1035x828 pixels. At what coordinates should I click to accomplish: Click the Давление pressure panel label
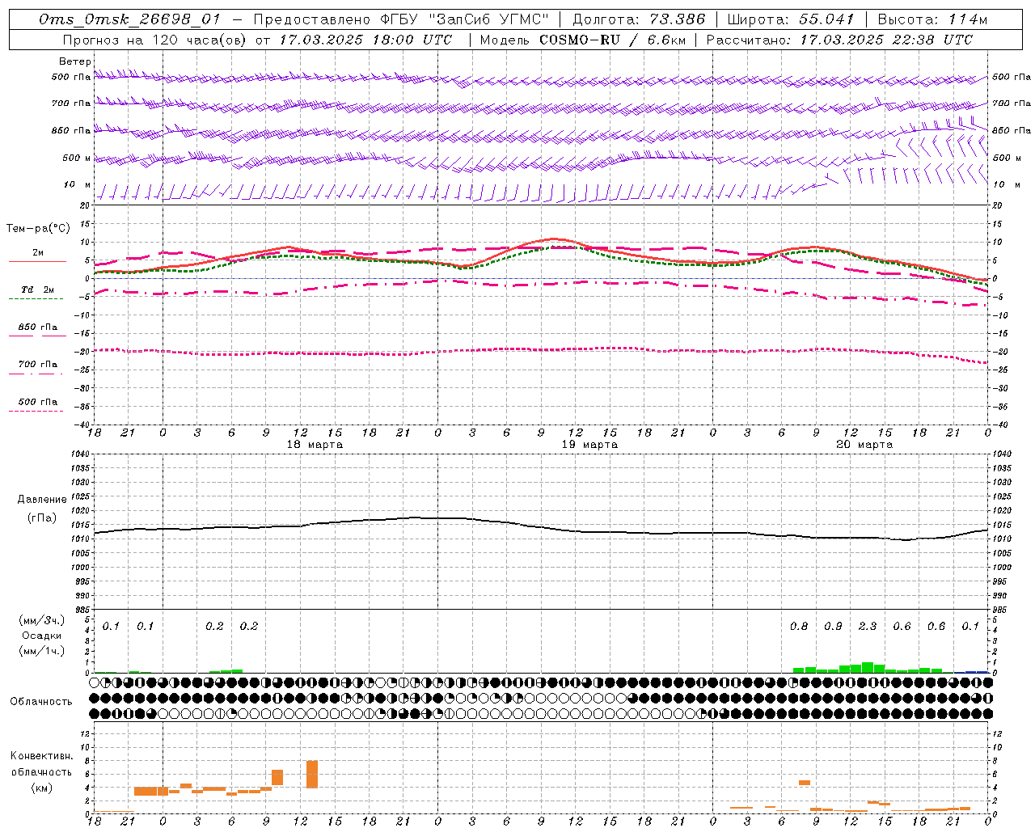pos(42,500)
